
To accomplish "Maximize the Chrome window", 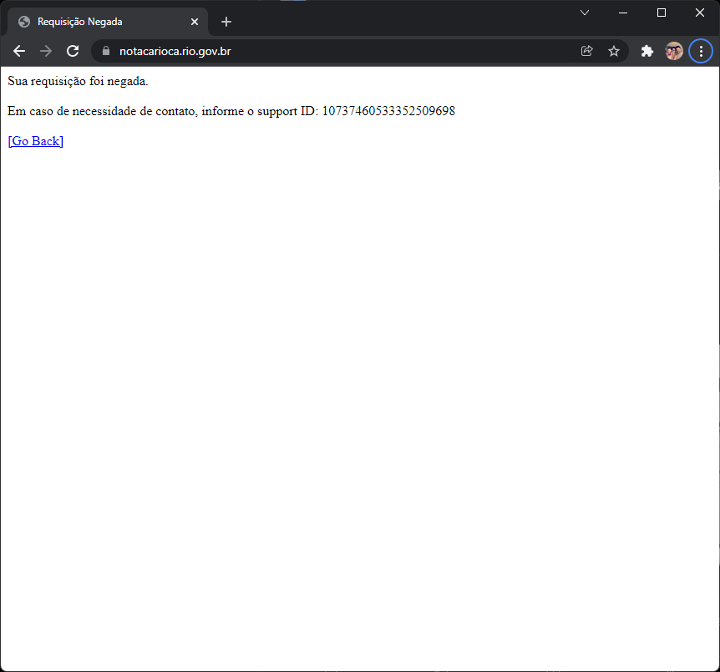I will pyautogui.click(x=662, y=13).
